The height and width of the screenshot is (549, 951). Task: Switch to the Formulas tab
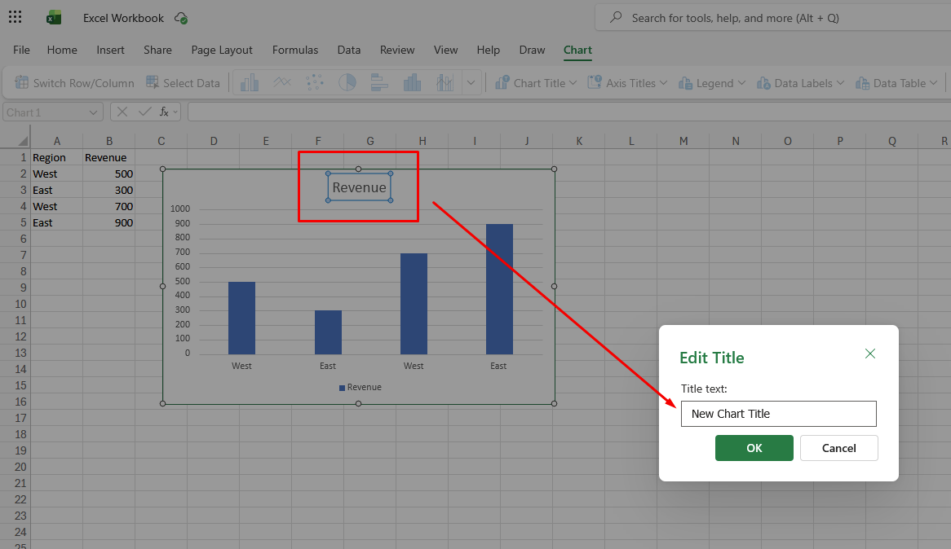point(294,50)
